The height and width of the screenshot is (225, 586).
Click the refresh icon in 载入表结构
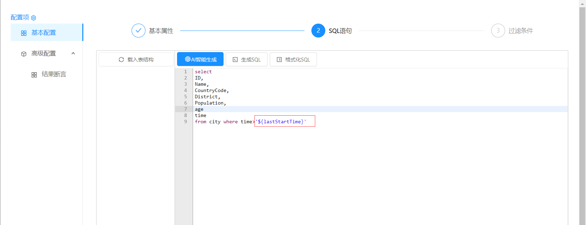[121, 60]
